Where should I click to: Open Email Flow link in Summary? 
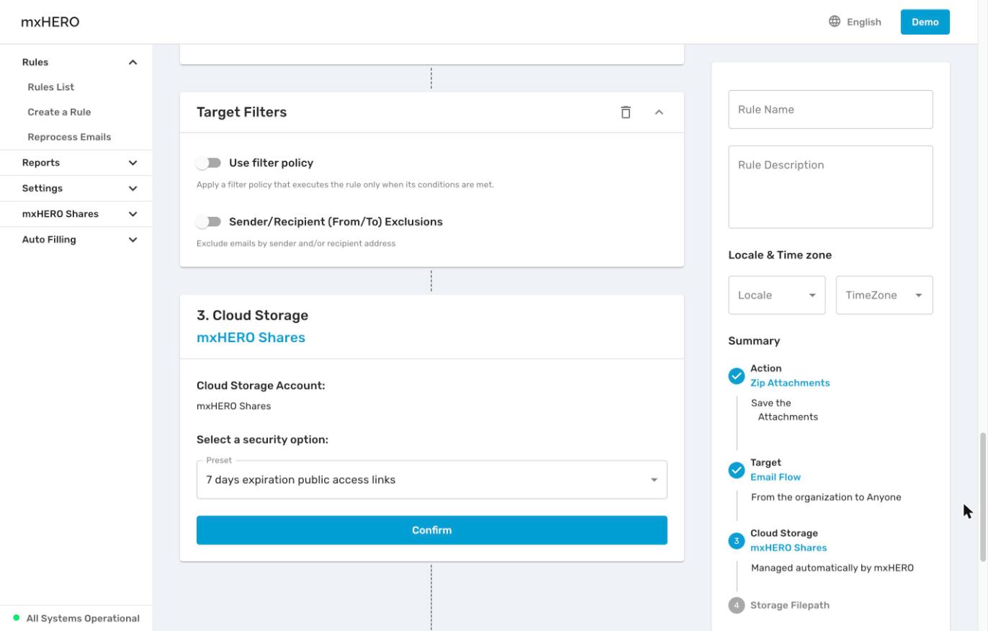(x=776, y=477)
